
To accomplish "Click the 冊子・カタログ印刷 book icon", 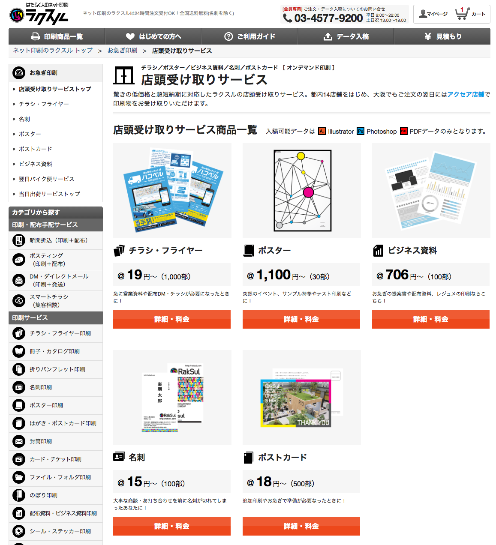I will (19, 351).
